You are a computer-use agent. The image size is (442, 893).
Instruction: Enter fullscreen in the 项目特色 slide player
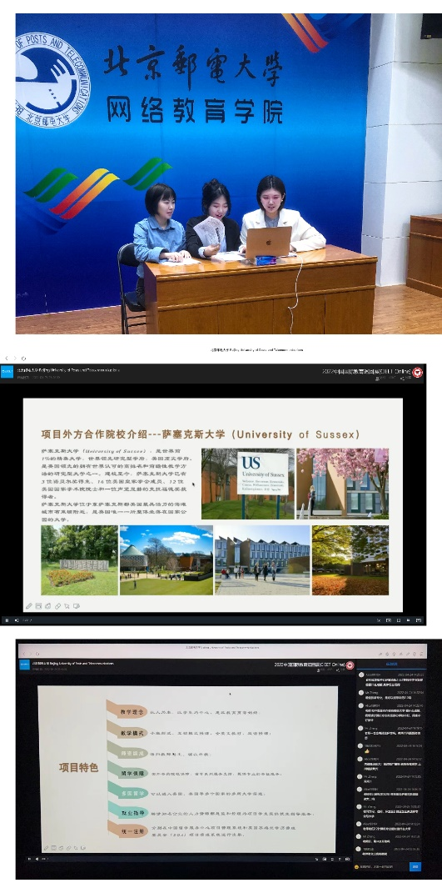click(x=347, y=860)
